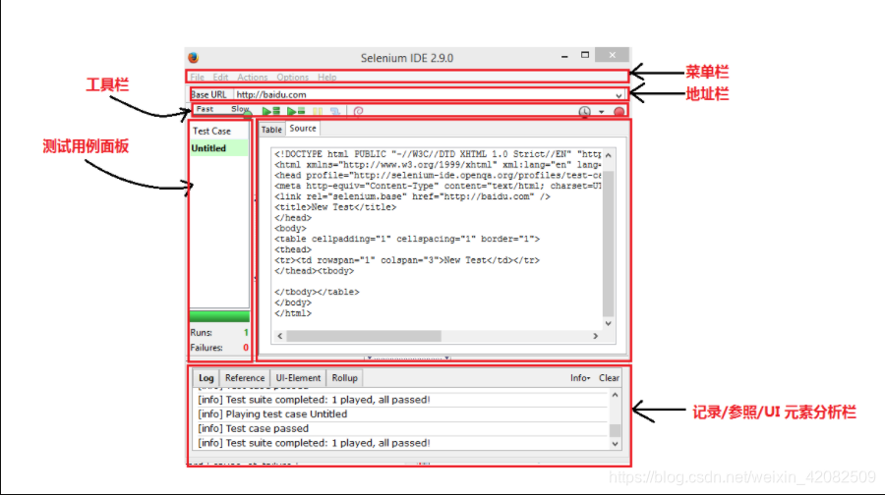Apply rollup rules spiral icon

[358, 112]
